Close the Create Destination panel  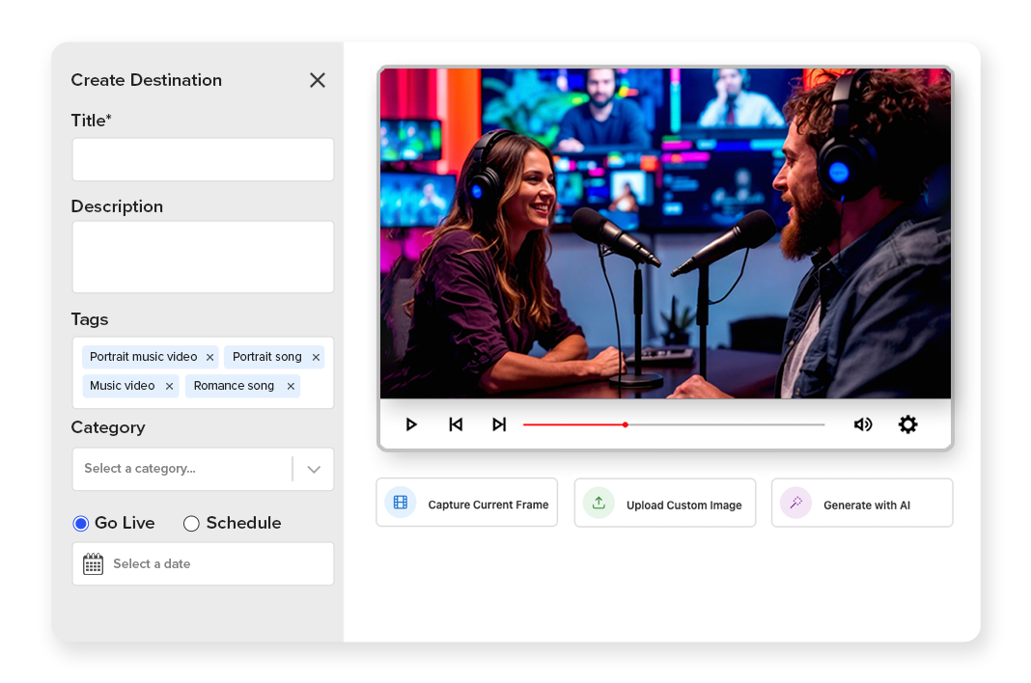(x=317, y=81)
